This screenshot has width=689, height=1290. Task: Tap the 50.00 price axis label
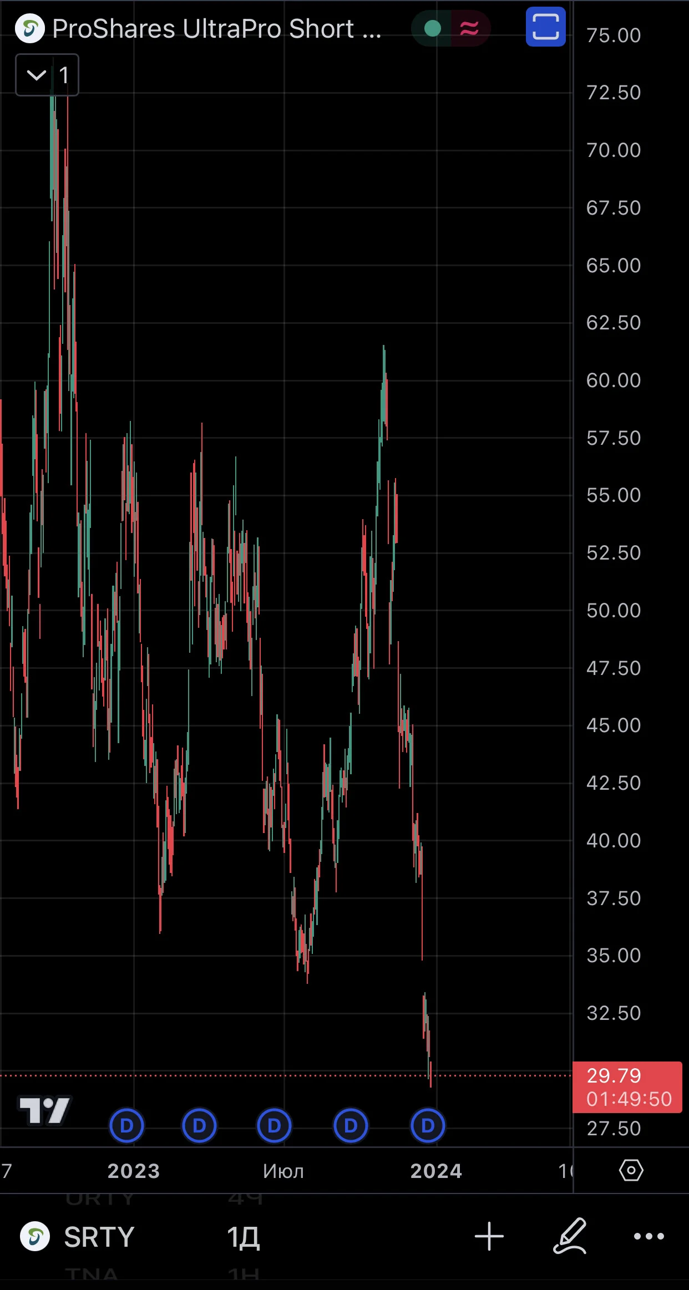tap(614, 611)
